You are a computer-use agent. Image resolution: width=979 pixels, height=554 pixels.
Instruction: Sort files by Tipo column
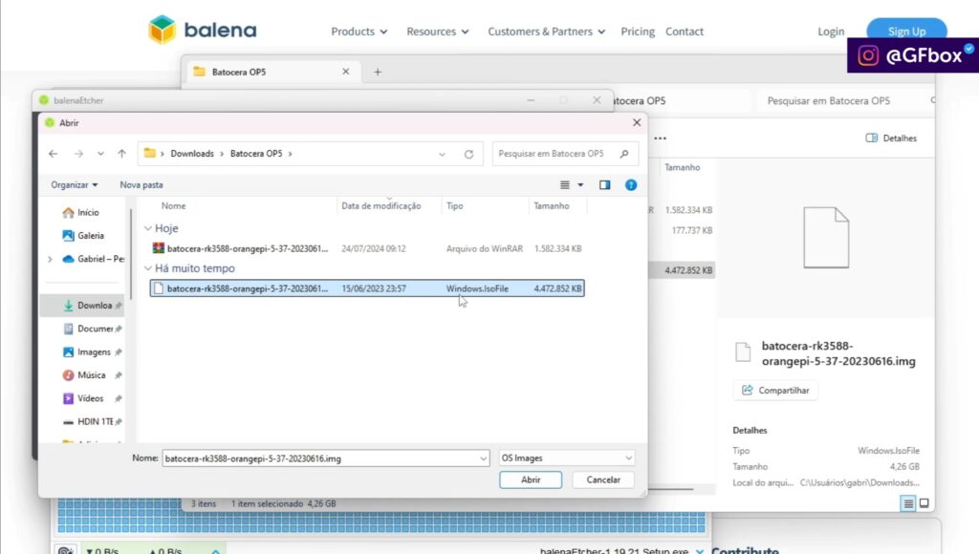[454, 206]
